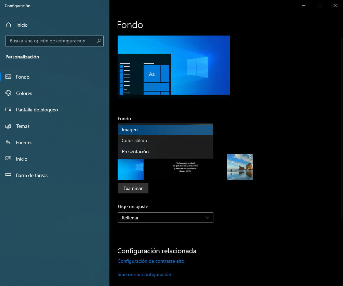The width and height of the screenshot is (343, 286).
Task: Choose Color sólido from the dropdown list
Action: [165, 141]
